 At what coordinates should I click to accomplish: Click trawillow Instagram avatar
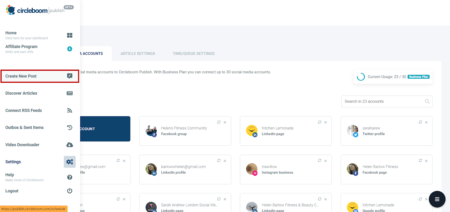click(x=252, y=169)
